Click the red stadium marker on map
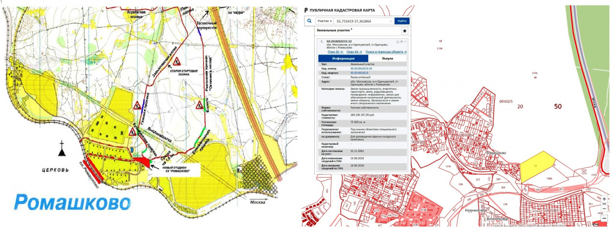614x247 pixels. pyautogui.click(x=144, y=160)
